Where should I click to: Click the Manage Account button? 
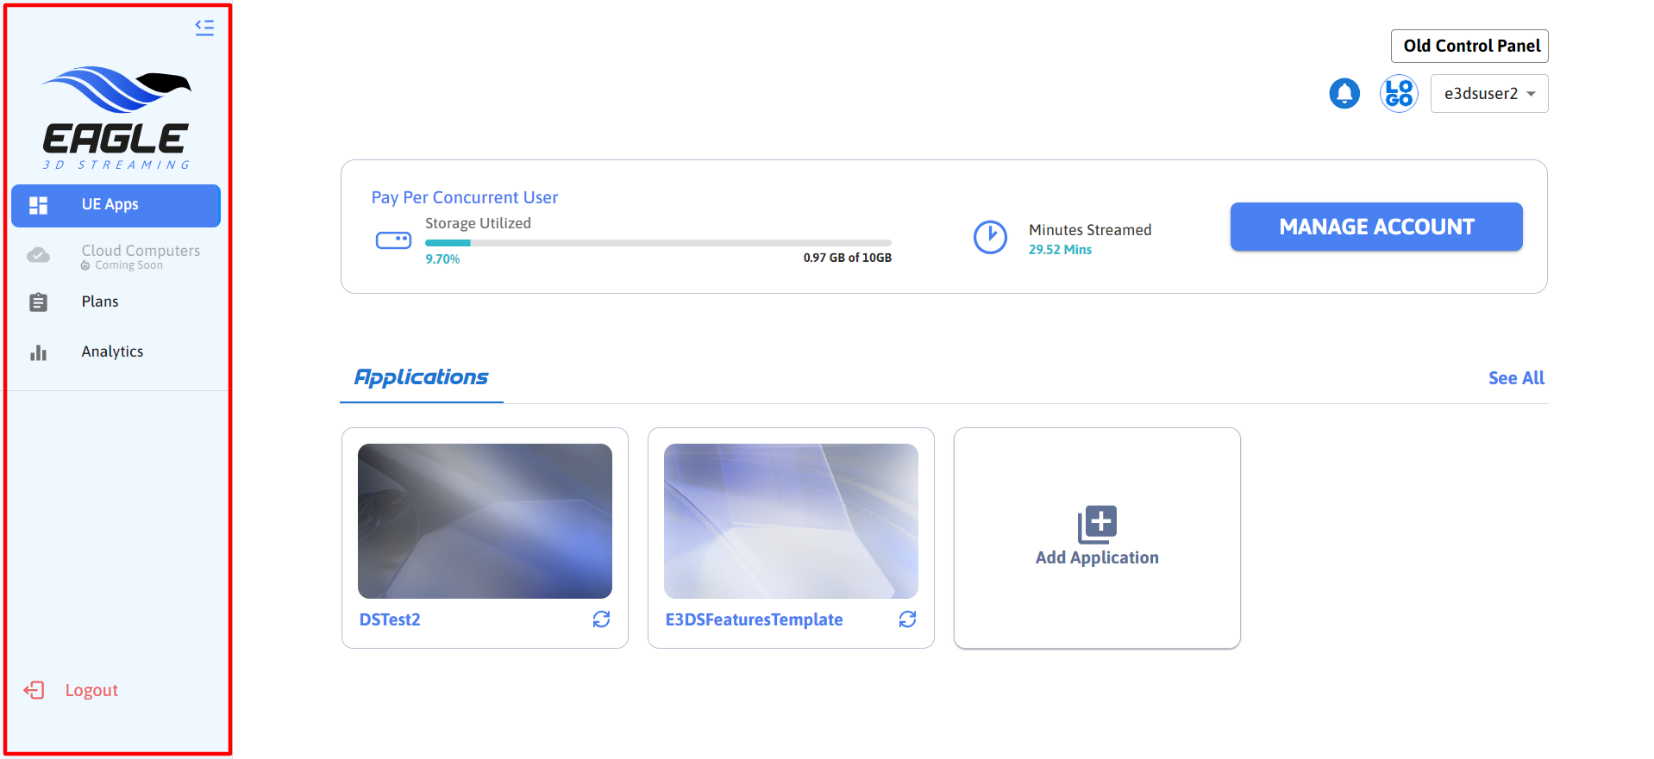(1375, 227)
